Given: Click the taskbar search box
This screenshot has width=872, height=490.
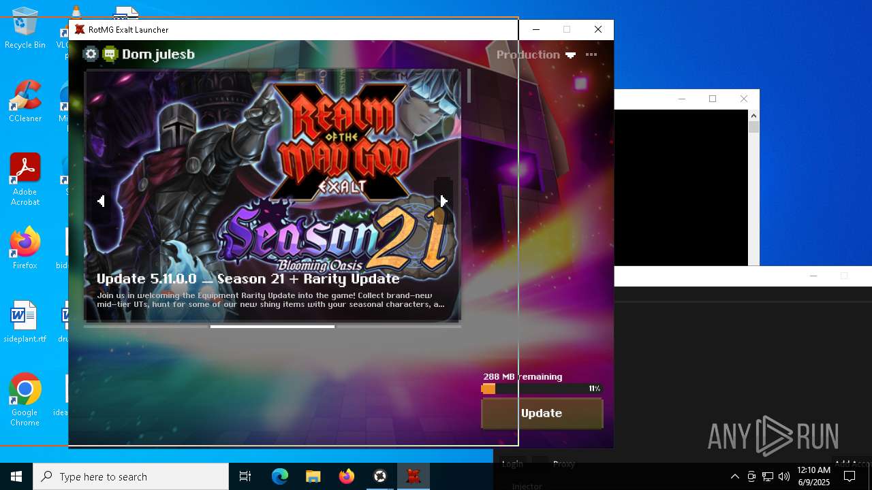Looking at the screenshot, I should pyautogui.click(x=131, y=476).
